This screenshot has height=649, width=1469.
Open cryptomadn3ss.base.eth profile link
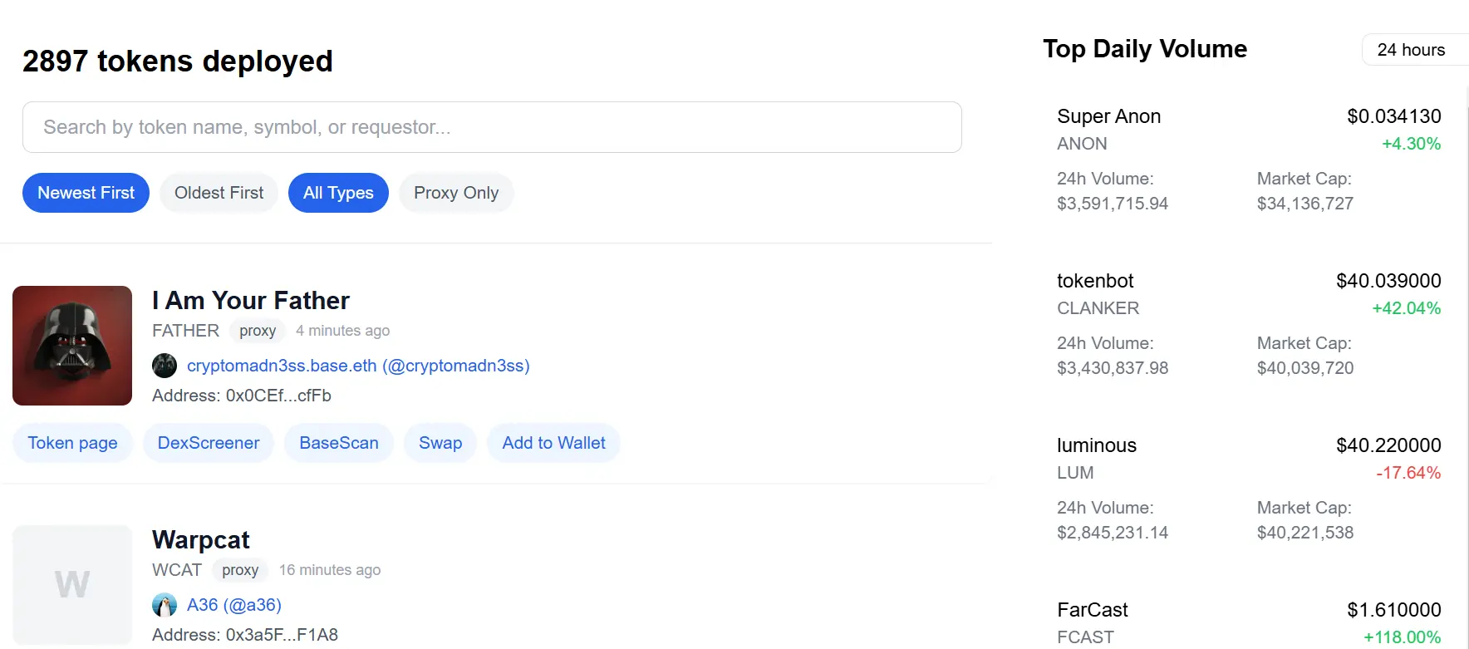coord(358,366)
